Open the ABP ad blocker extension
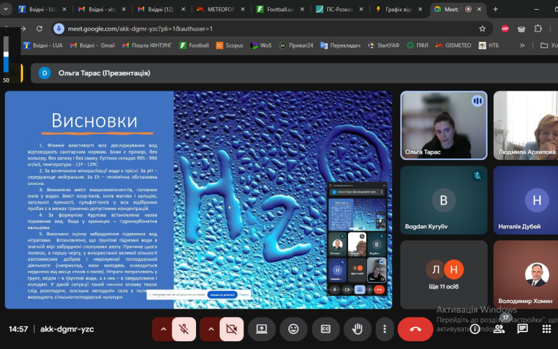558x349 pixels. point(505,29)
